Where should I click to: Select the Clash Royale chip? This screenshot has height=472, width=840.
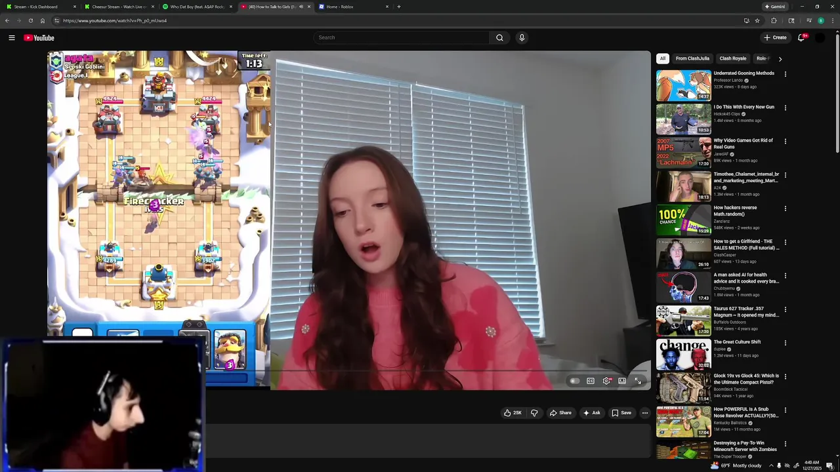pos(733,58)
